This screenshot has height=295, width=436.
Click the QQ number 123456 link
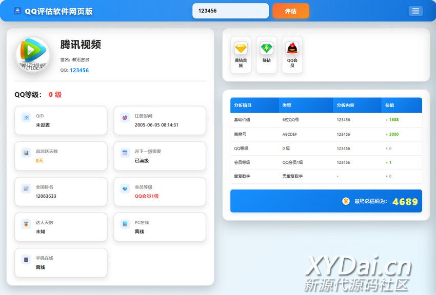coord(79,70)
